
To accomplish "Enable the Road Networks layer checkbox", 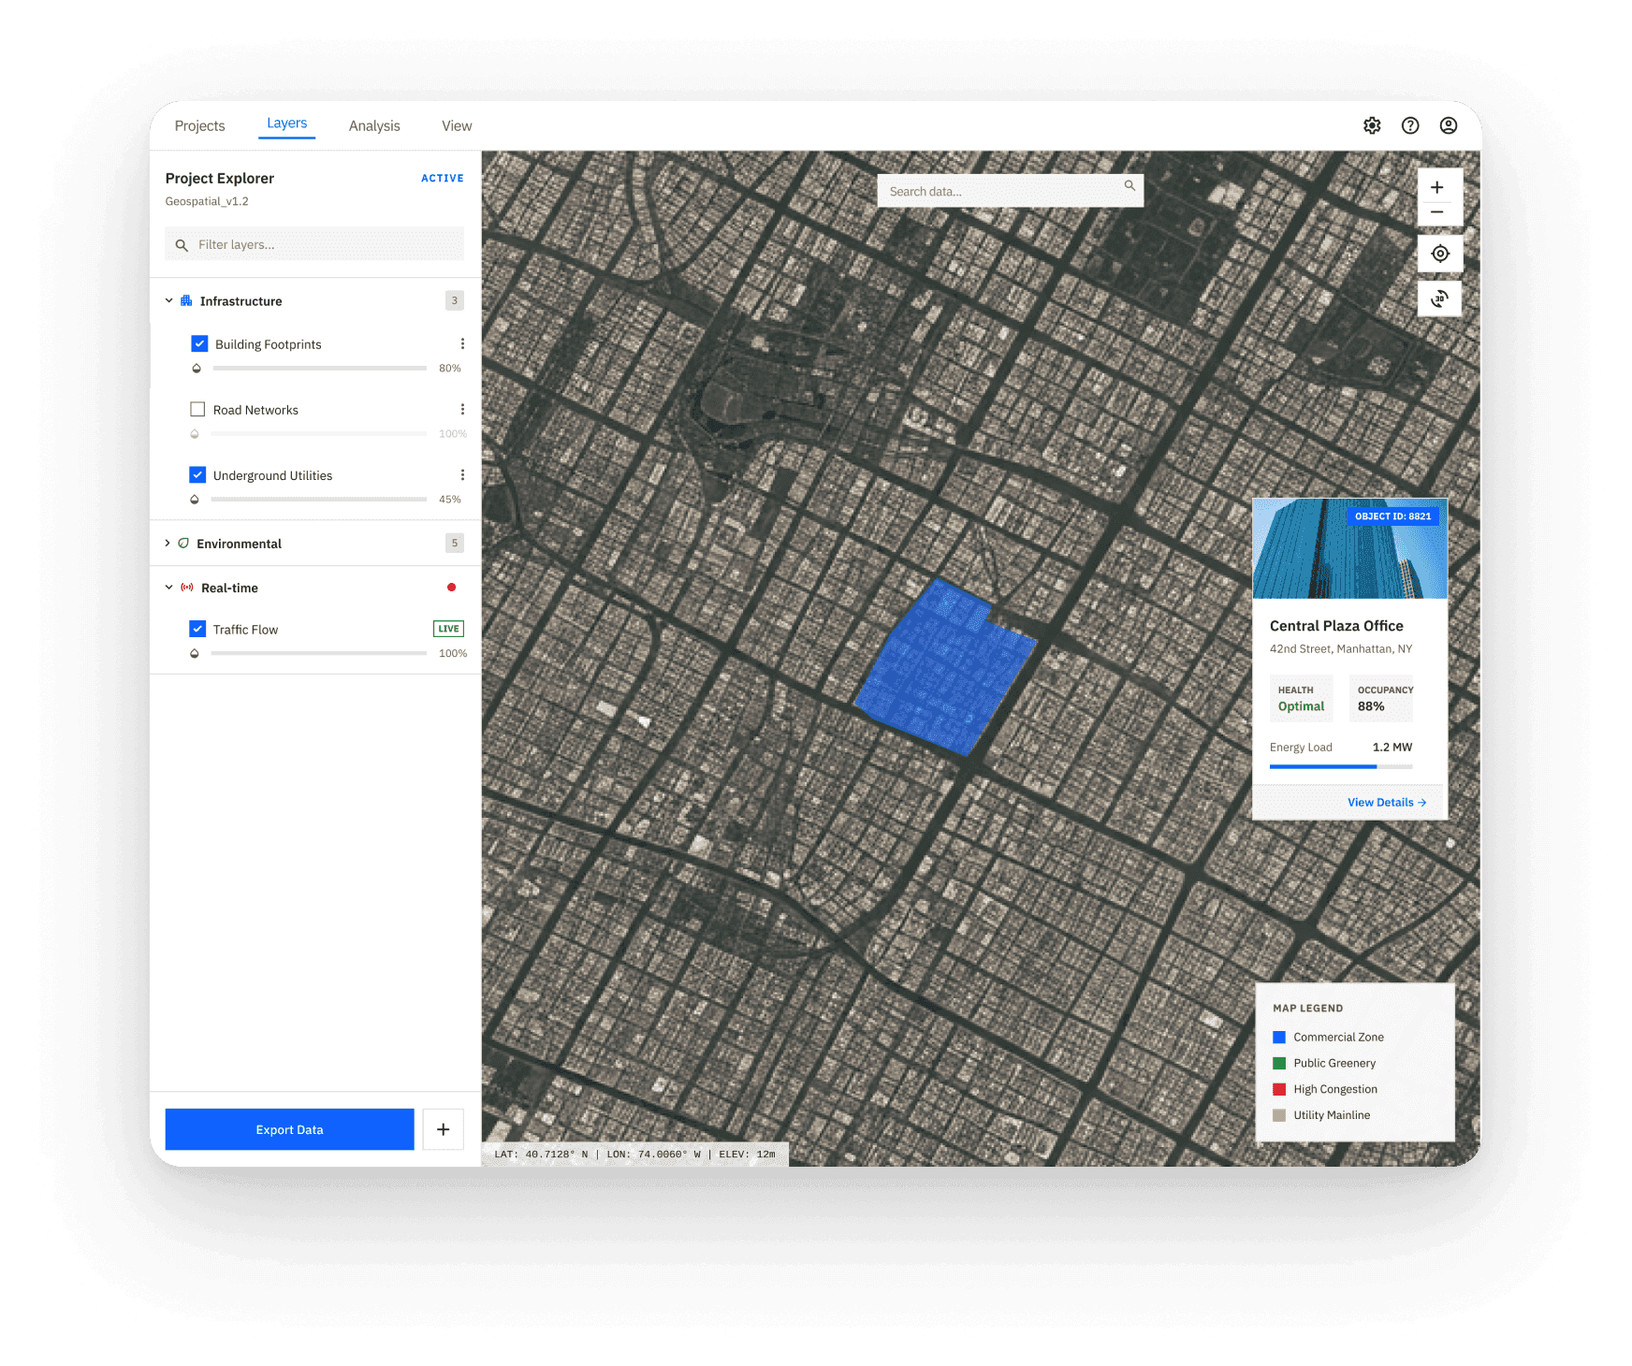I will pos(197,409).
